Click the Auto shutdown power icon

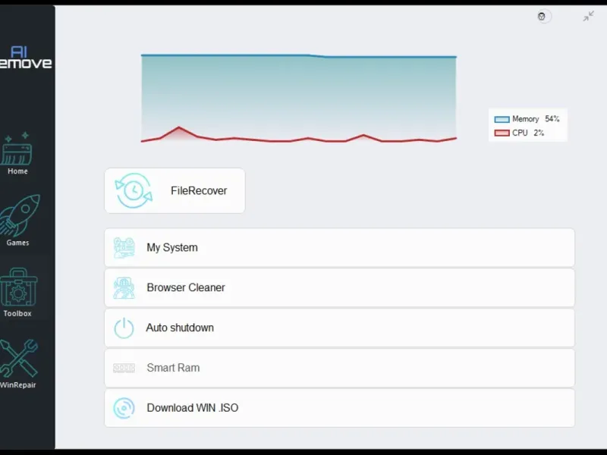[x=124, y=328]
